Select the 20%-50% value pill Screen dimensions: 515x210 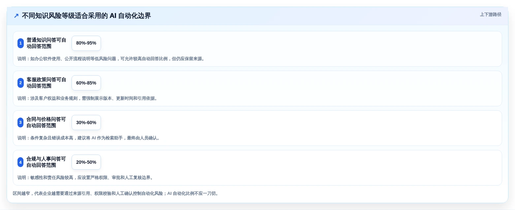click(x=86, y=162)
